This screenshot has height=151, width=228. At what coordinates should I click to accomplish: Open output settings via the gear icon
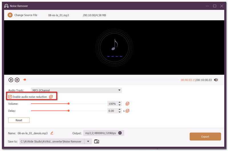click(120, 133)
